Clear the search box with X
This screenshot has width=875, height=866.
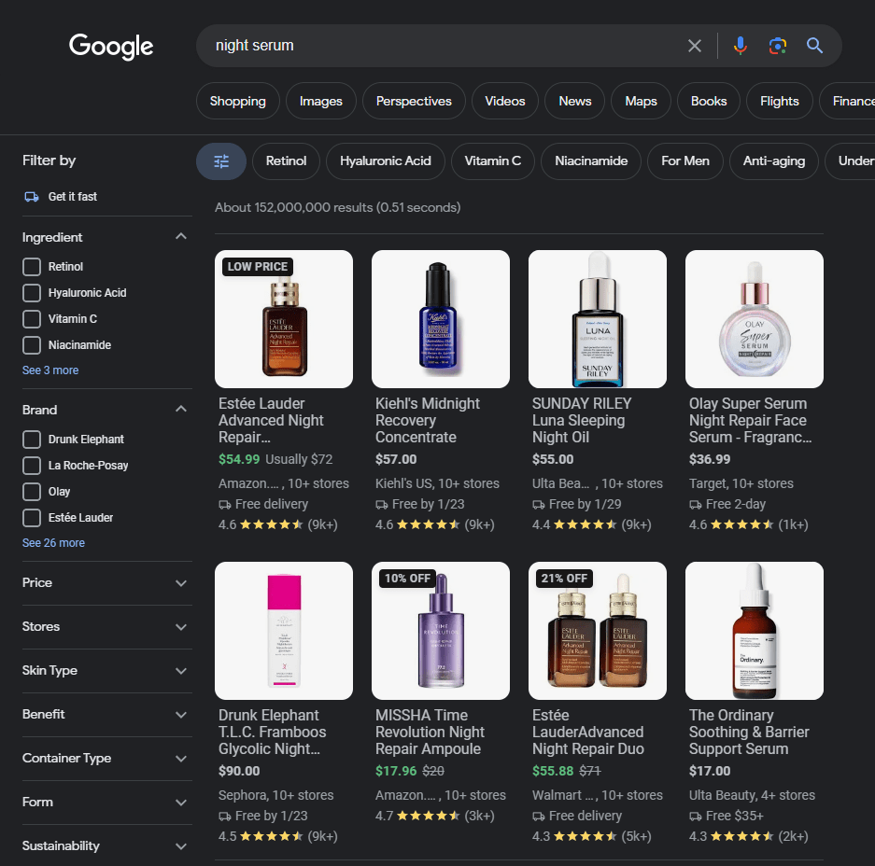(x=694, y=46)
